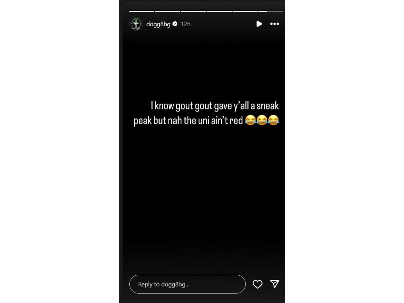The image size is (404, 303).
Task: Tap the word 'red' in story text
Action: point(236,121)
